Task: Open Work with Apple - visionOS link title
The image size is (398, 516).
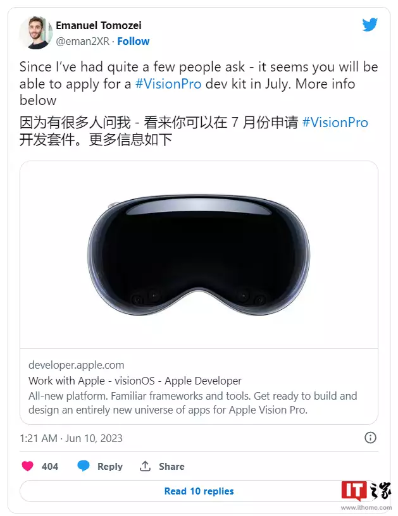Action: (135, 381)
